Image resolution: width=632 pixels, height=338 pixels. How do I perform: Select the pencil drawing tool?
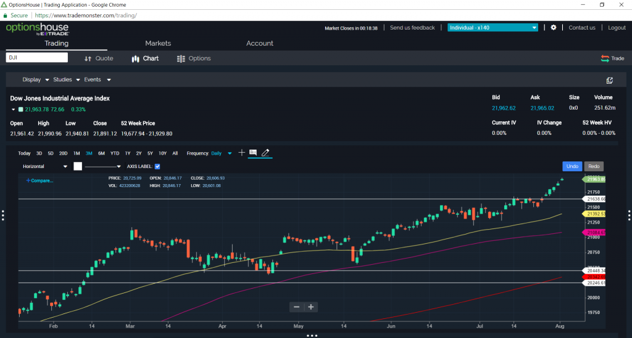[265, 153]
